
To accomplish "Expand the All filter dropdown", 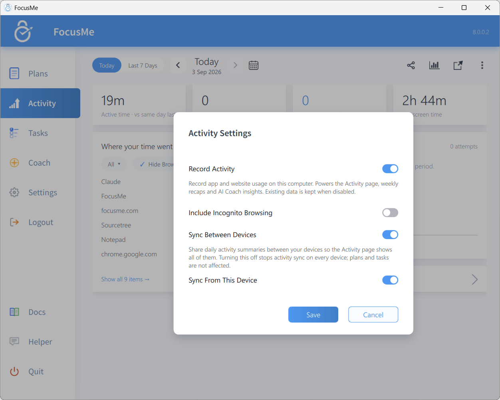I will tap(114, 164).
